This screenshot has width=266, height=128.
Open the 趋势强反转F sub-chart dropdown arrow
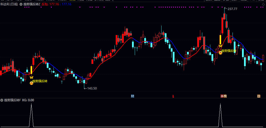coord(2,100)
